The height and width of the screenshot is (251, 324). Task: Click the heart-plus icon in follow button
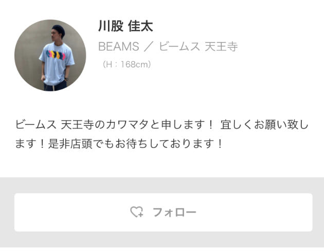[x=137, y=212]
